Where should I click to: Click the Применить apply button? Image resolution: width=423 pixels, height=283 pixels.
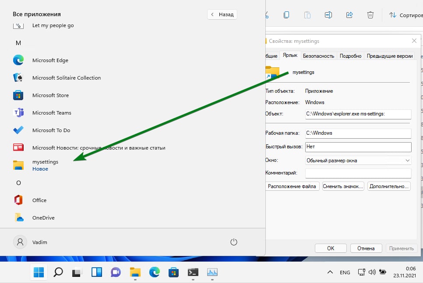click(402, 248)
